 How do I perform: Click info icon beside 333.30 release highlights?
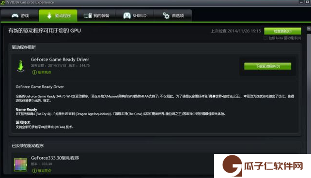click(34, 171)
